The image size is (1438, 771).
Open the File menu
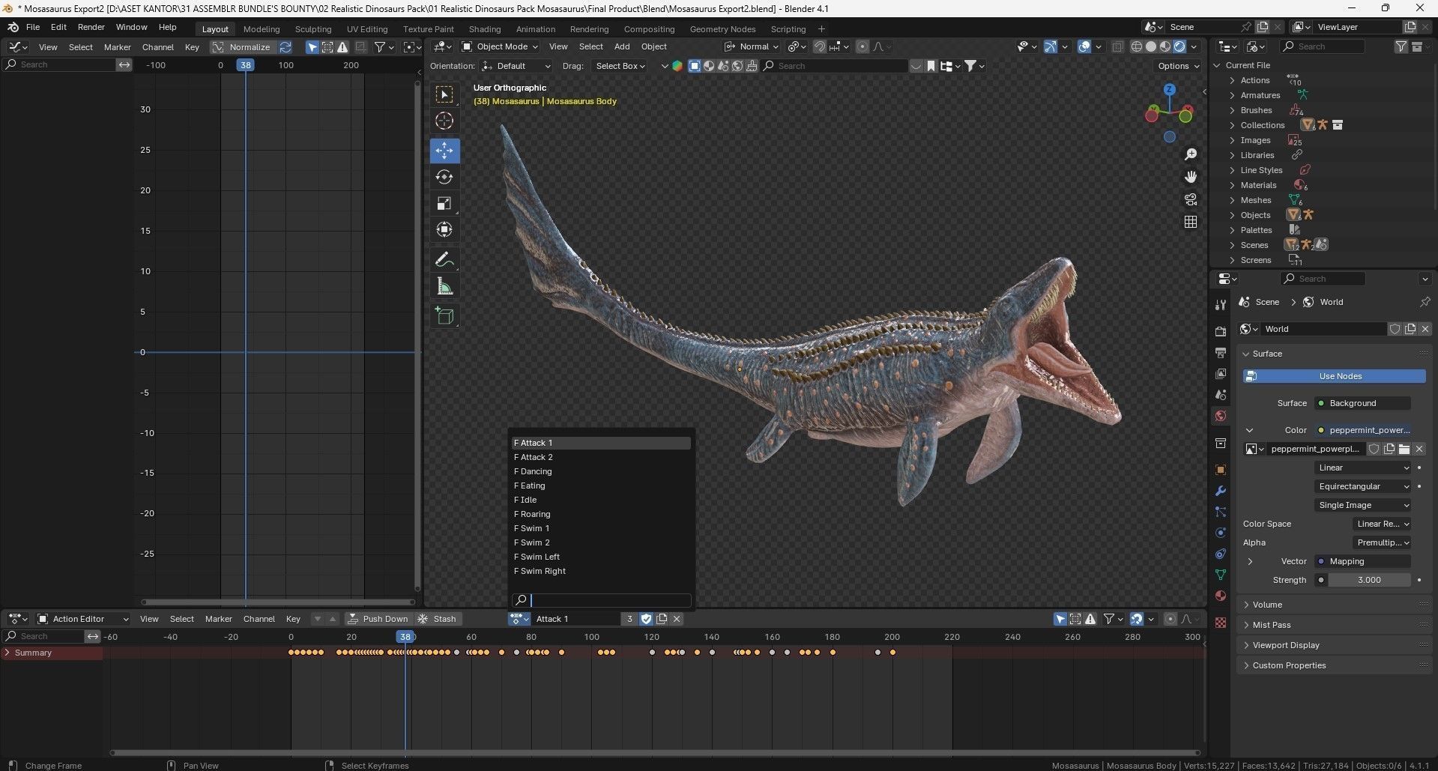(33, 27)
